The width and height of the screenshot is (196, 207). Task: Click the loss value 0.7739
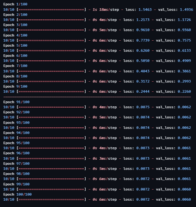[143, 40]
